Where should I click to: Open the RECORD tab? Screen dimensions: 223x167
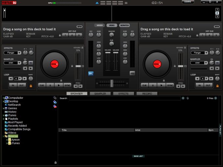[x=147, y=94]
